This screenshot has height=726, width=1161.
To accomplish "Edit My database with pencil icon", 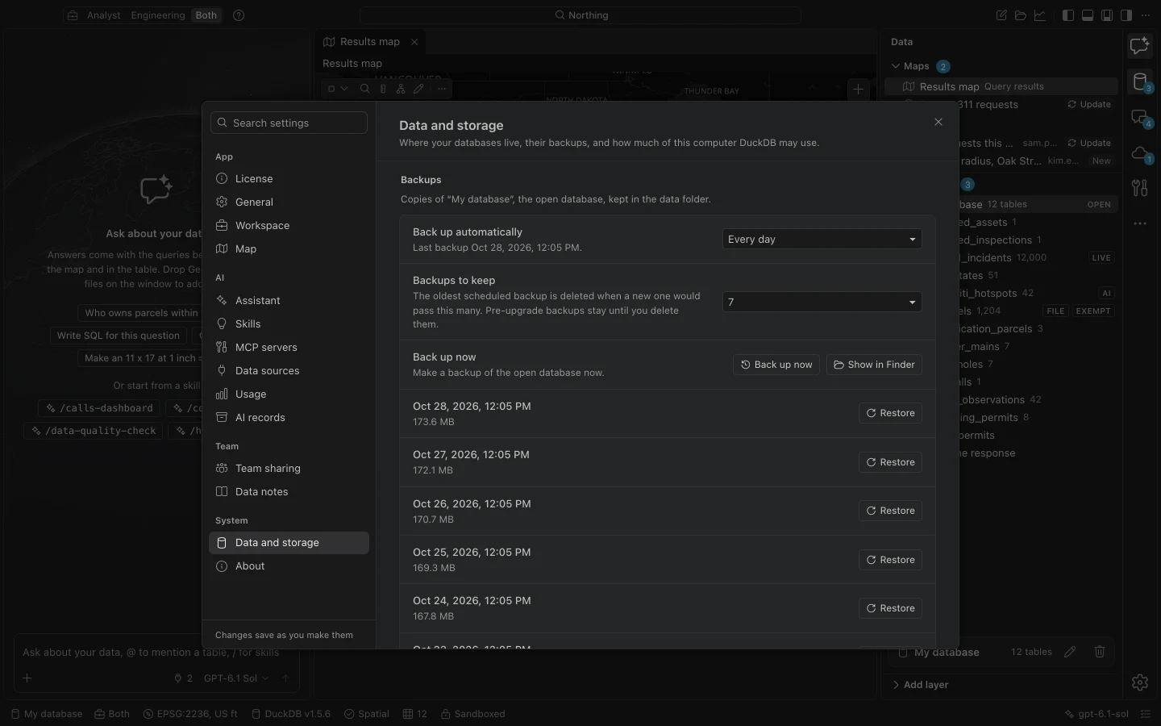I will coord(1070,652).
